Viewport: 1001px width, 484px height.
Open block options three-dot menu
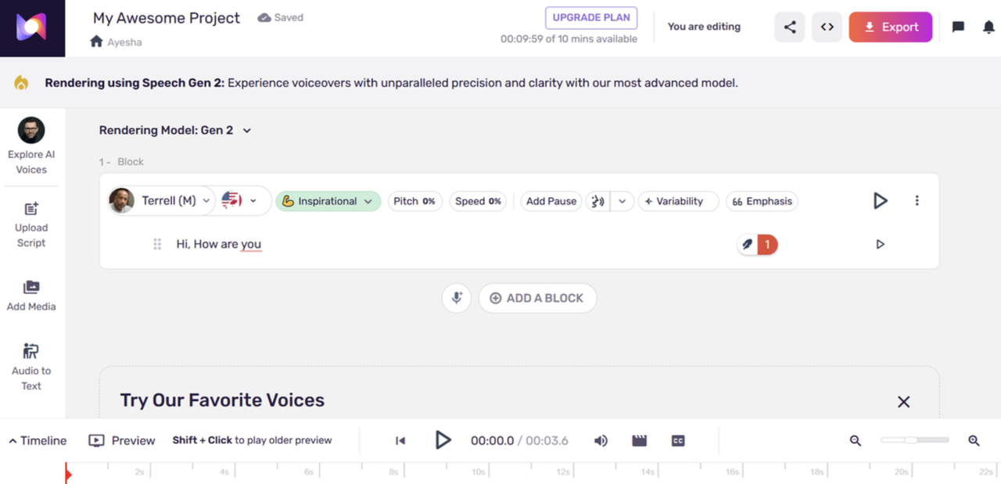click(x=917, y=201)
